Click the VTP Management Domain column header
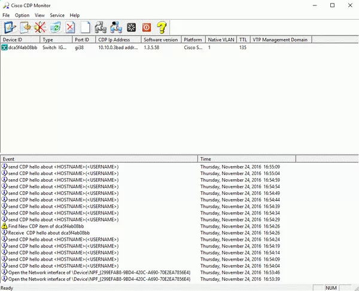359x291 pixels. 281,39
